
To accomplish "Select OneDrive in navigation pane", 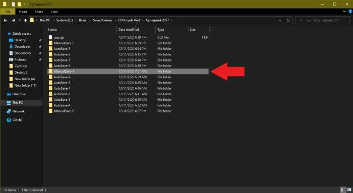I will pyautogui.click(x=19, y=94).
